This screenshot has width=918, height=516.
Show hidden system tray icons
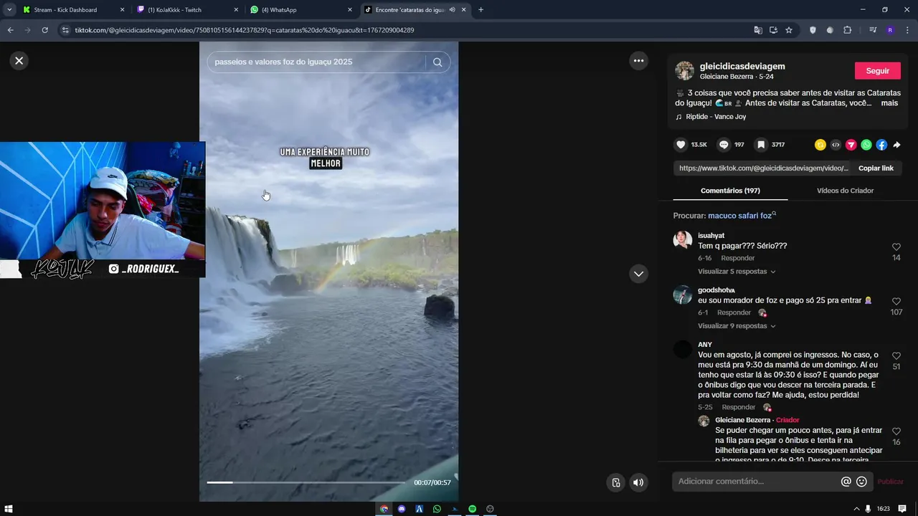[x=856, y=509]
